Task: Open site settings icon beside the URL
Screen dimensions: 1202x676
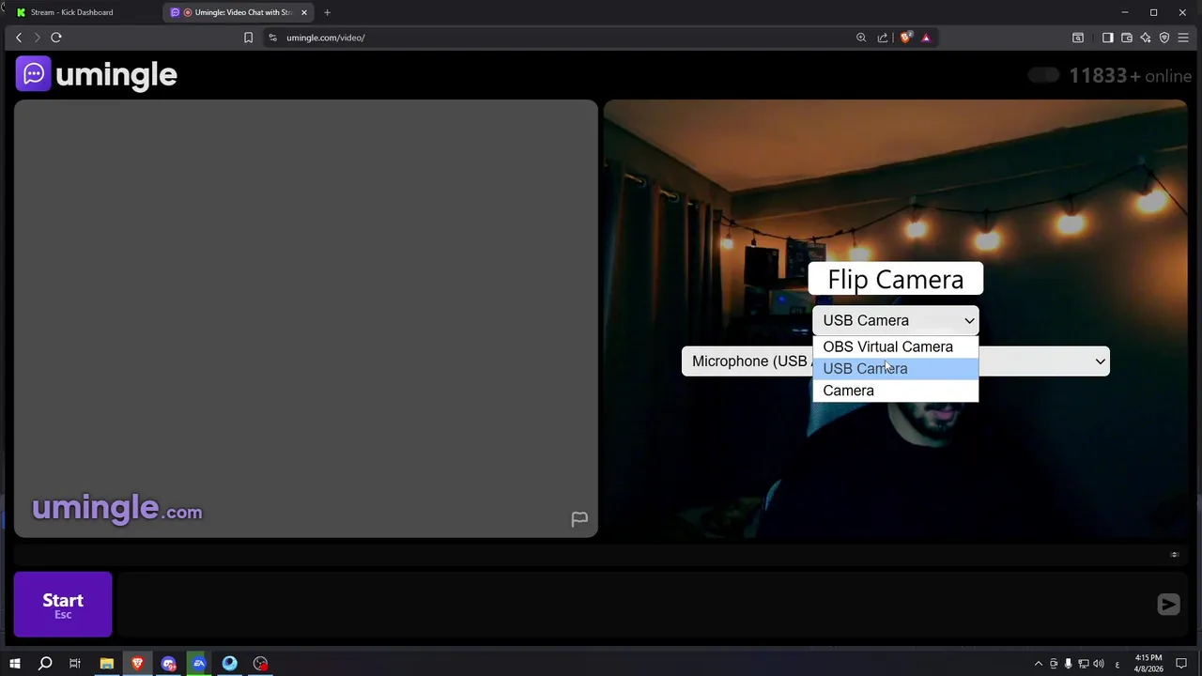Action: [x=272, y=38]
